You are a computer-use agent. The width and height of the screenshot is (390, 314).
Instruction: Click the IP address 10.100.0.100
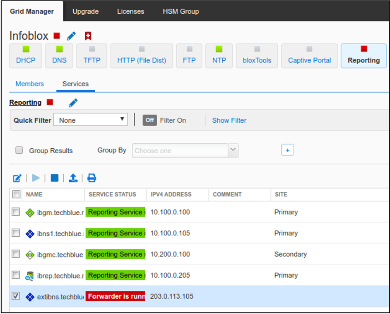(x=170, y=212)
